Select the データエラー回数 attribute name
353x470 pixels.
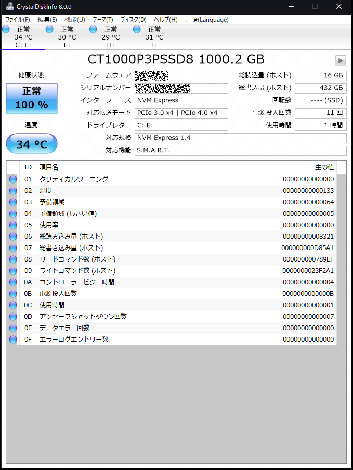tap(64, 328)
